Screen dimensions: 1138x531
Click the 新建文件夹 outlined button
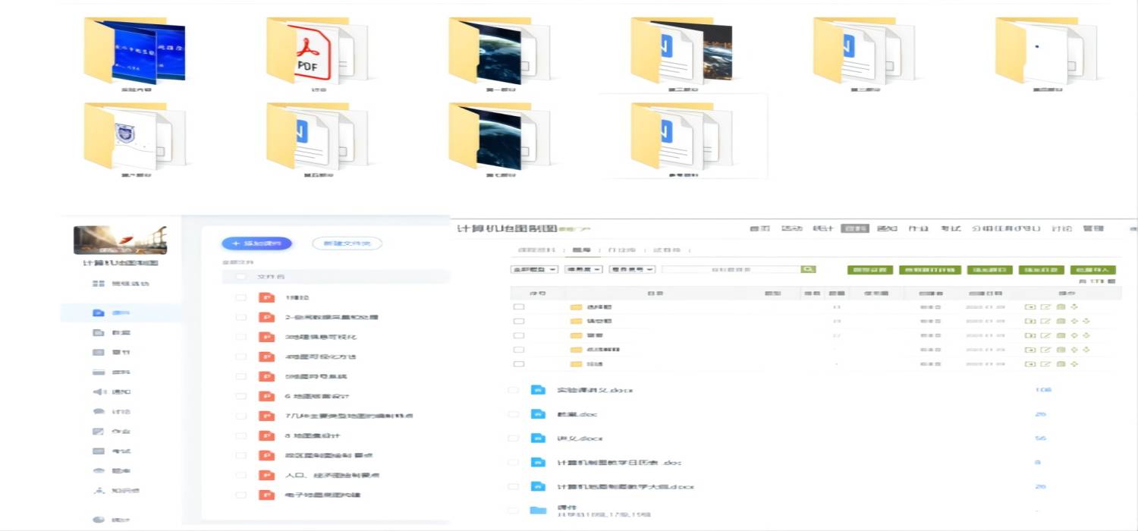(347, 244)
